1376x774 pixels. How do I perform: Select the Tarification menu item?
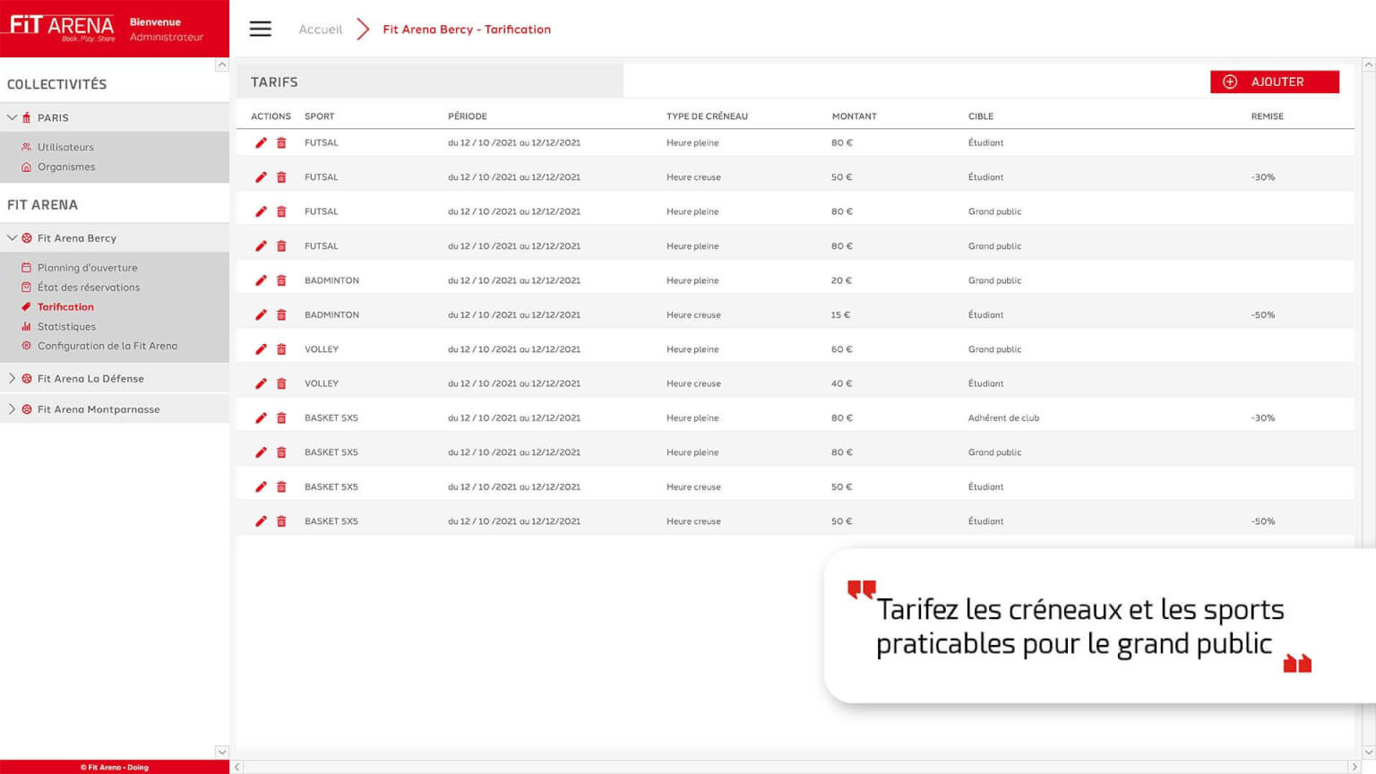click(x=65, y=306)
